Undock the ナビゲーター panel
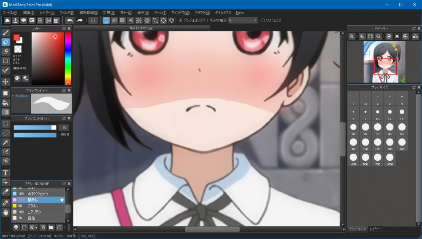 (414, 29)
